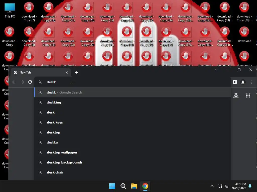
Task: Go forward in Chrome
Action: [x=22, y=82]
